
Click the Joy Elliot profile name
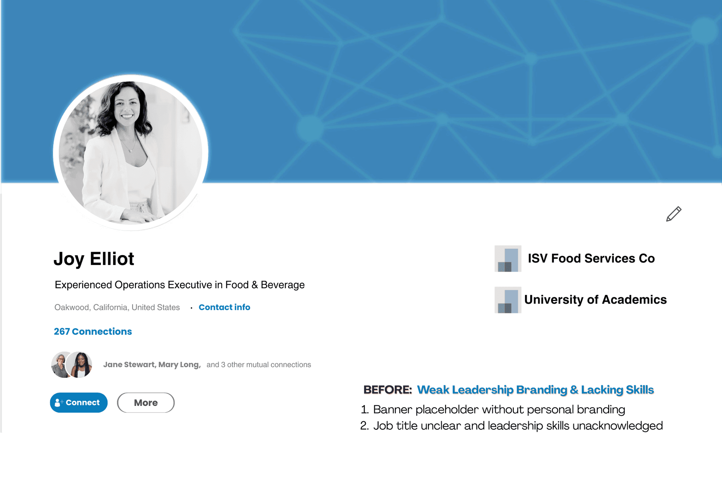click(94, 259)
